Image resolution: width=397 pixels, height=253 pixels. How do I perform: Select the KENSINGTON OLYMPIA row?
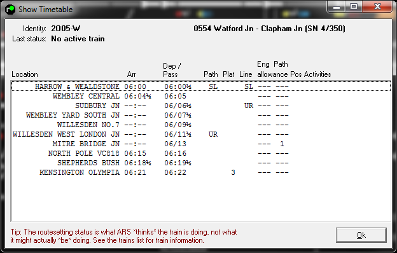[x=201, y=172]
